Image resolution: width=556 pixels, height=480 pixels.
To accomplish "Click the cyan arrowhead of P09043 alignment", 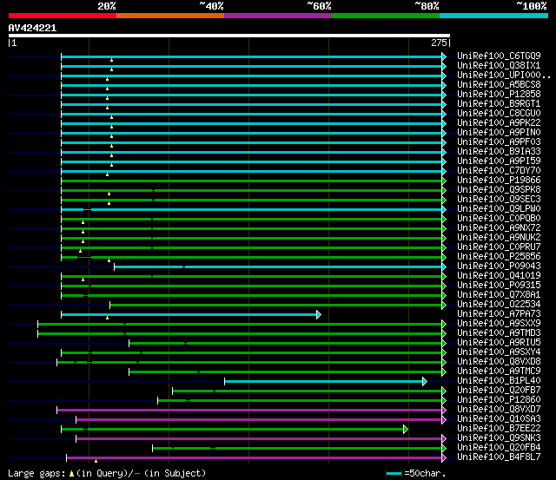I will pyautogui.click(x=444, y=266).
